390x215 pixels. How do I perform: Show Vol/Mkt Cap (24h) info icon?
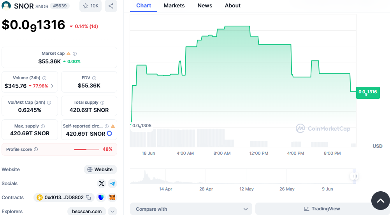point(49,102)
